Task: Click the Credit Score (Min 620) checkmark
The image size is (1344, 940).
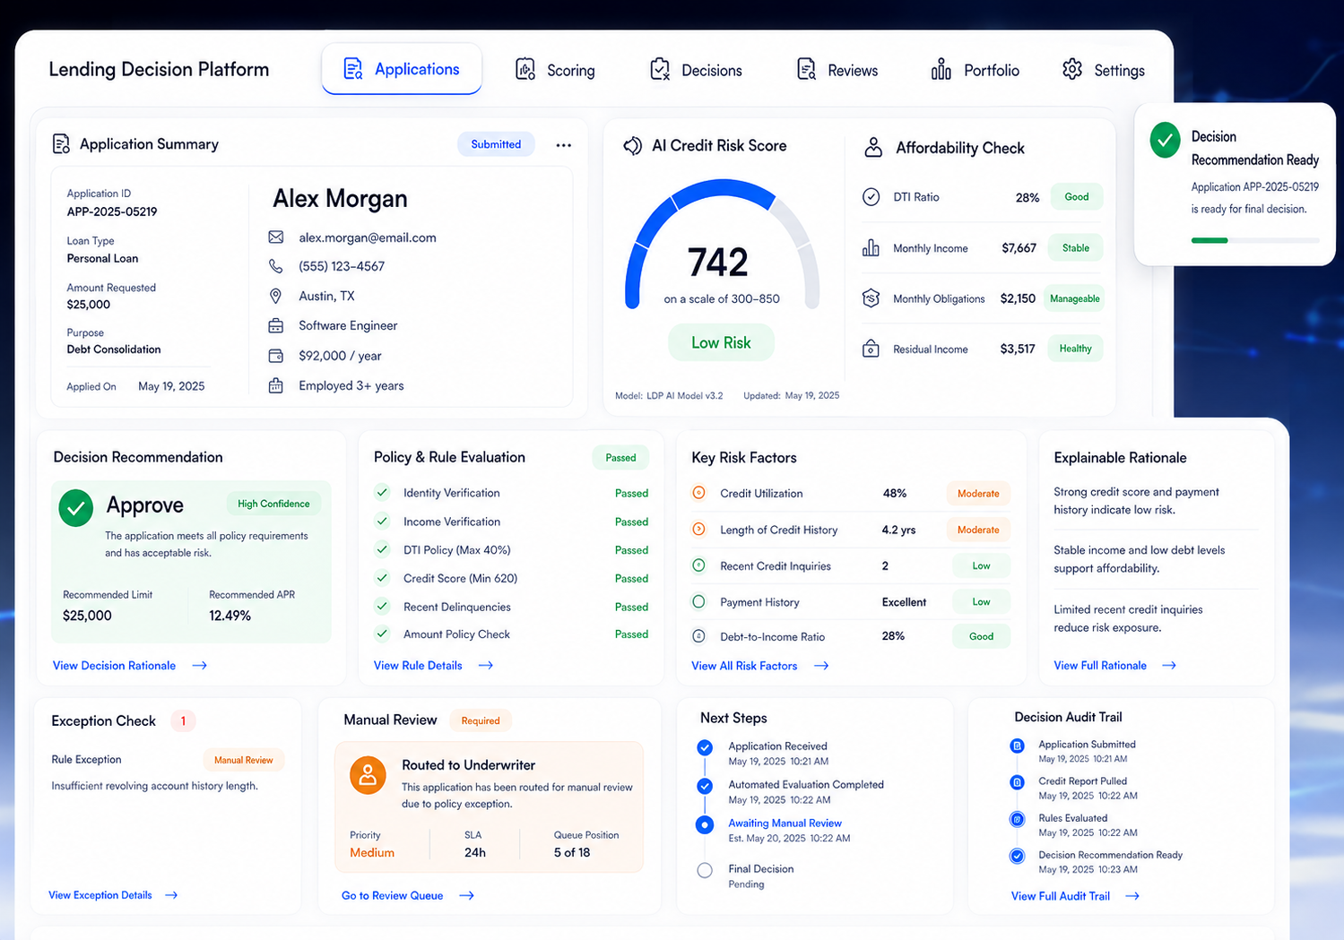Action: pos(383,578)
